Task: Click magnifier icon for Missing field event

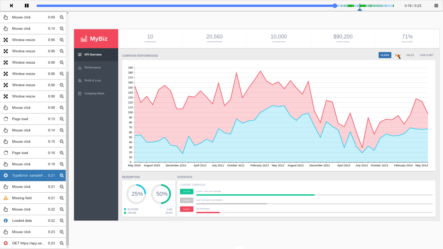Action: point(62,198)
